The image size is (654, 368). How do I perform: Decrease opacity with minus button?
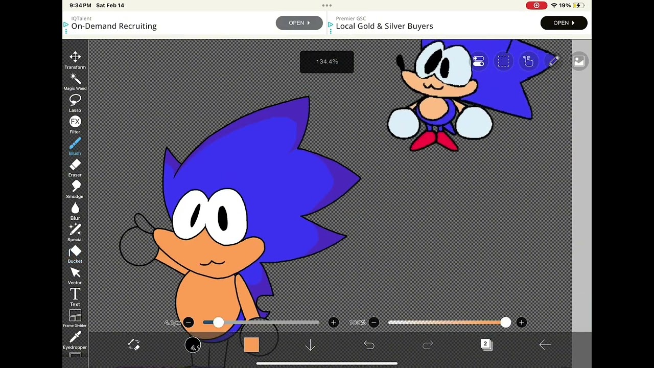374,322
